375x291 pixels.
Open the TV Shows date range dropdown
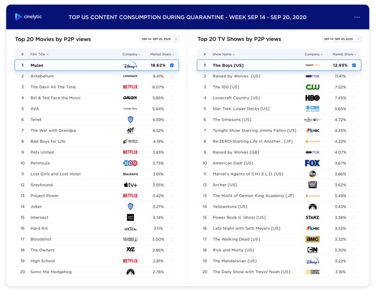(342, 39)
